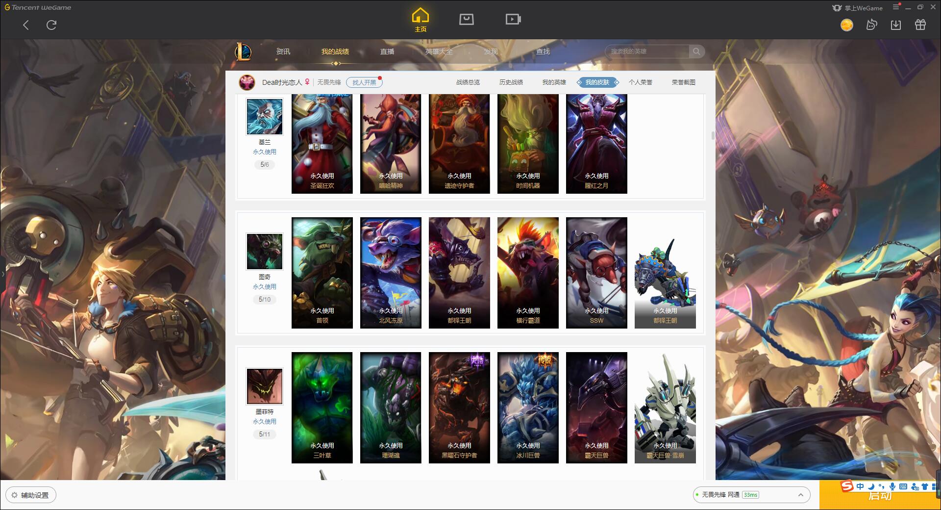The image size is (941, 510).
Task: Click the magnifier search hero icon
Action: coord(696,51)
